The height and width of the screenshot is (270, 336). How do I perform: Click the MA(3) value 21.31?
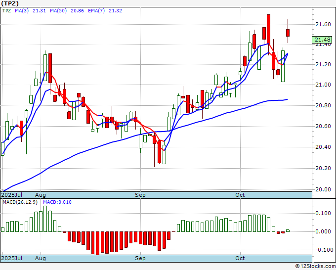coord(39,11)
